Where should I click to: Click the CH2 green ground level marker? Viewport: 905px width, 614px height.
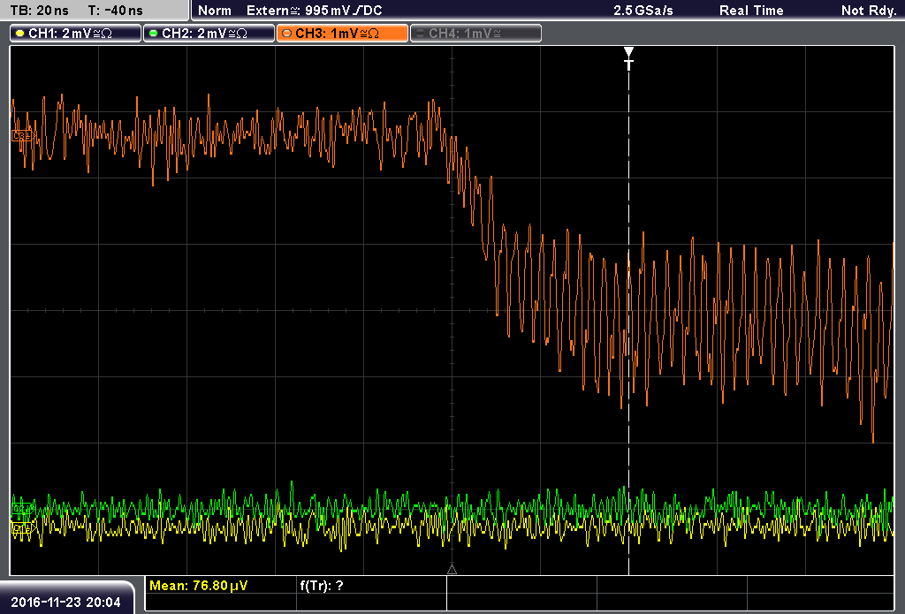point(22,508)
